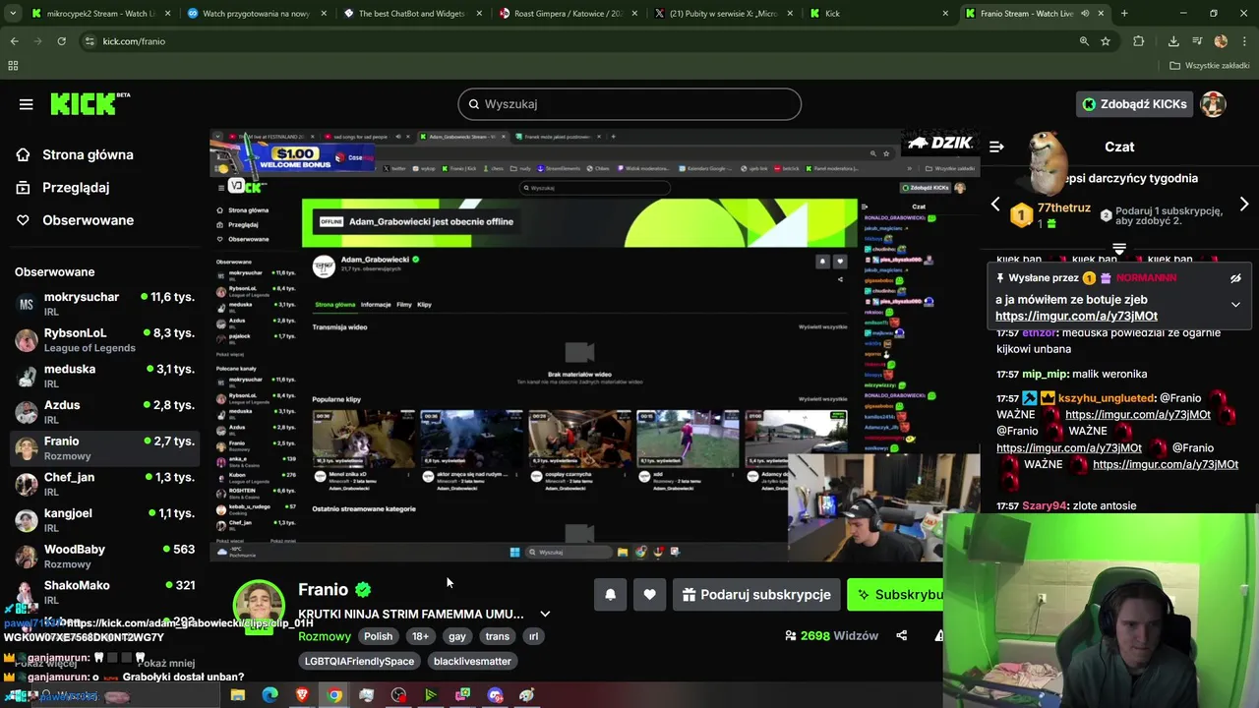Expand the stream title chevron
1259x708 pixels.
click(x=545, y=614)
